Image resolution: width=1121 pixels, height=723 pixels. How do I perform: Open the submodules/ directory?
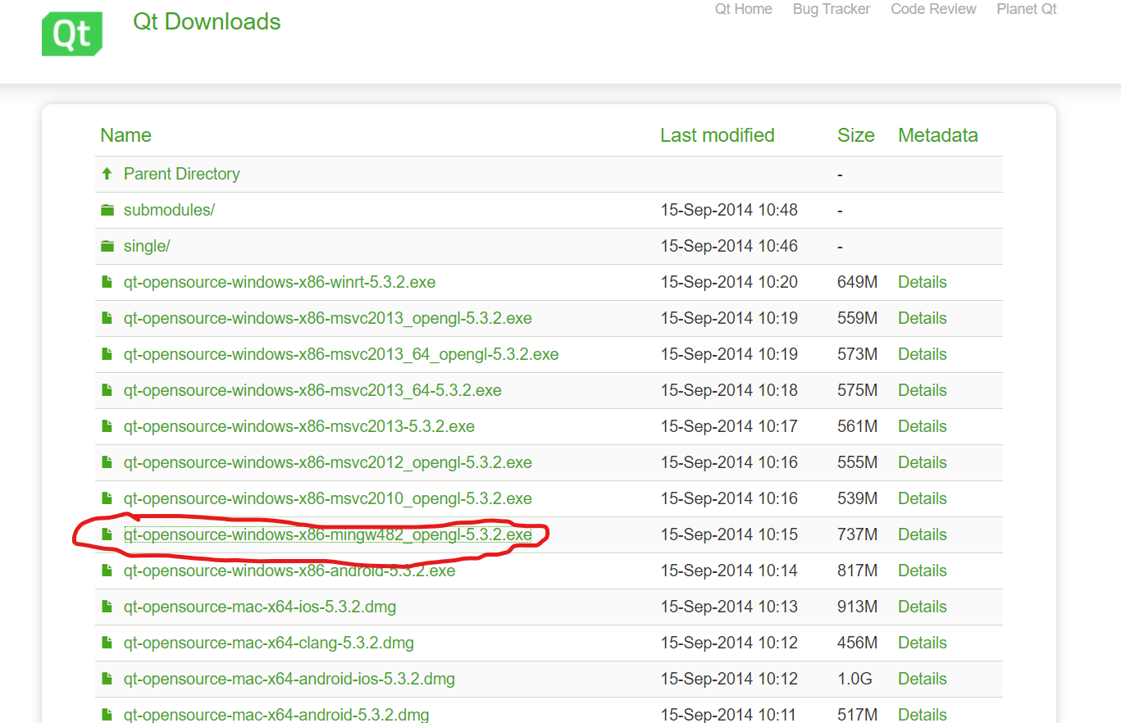click(168, 210)
